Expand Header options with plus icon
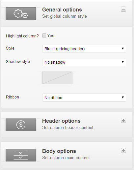This screenshot has width=134, height=170. [123, 120]
